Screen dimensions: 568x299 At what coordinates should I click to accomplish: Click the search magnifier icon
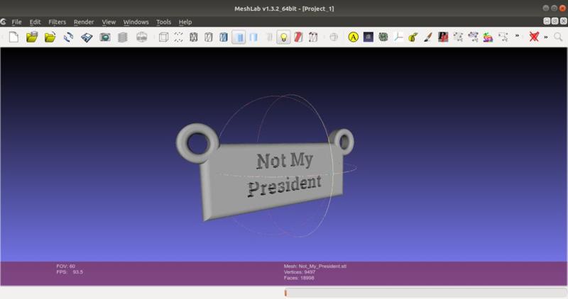click(558, 37)
